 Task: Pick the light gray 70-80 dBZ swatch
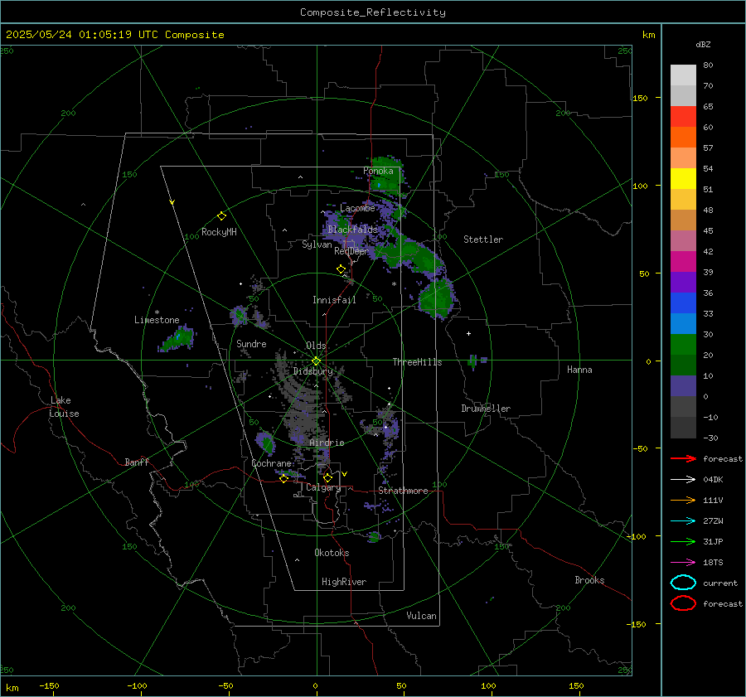click(x=683, y=75)
